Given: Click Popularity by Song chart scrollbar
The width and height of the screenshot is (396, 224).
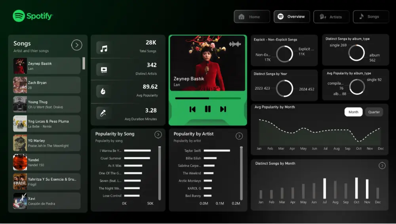Looking at the screenshot, I should (160, 173).
